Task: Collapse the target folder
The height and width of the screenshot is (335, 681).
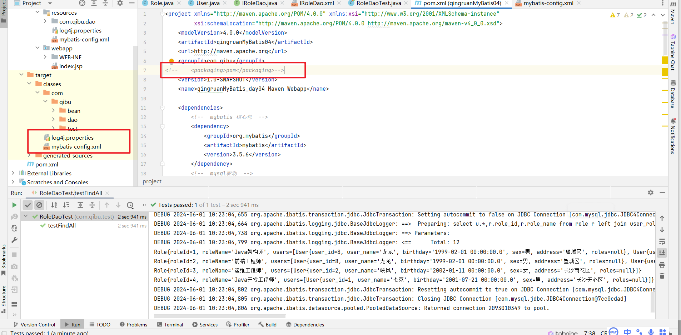Action: point(21,75)
